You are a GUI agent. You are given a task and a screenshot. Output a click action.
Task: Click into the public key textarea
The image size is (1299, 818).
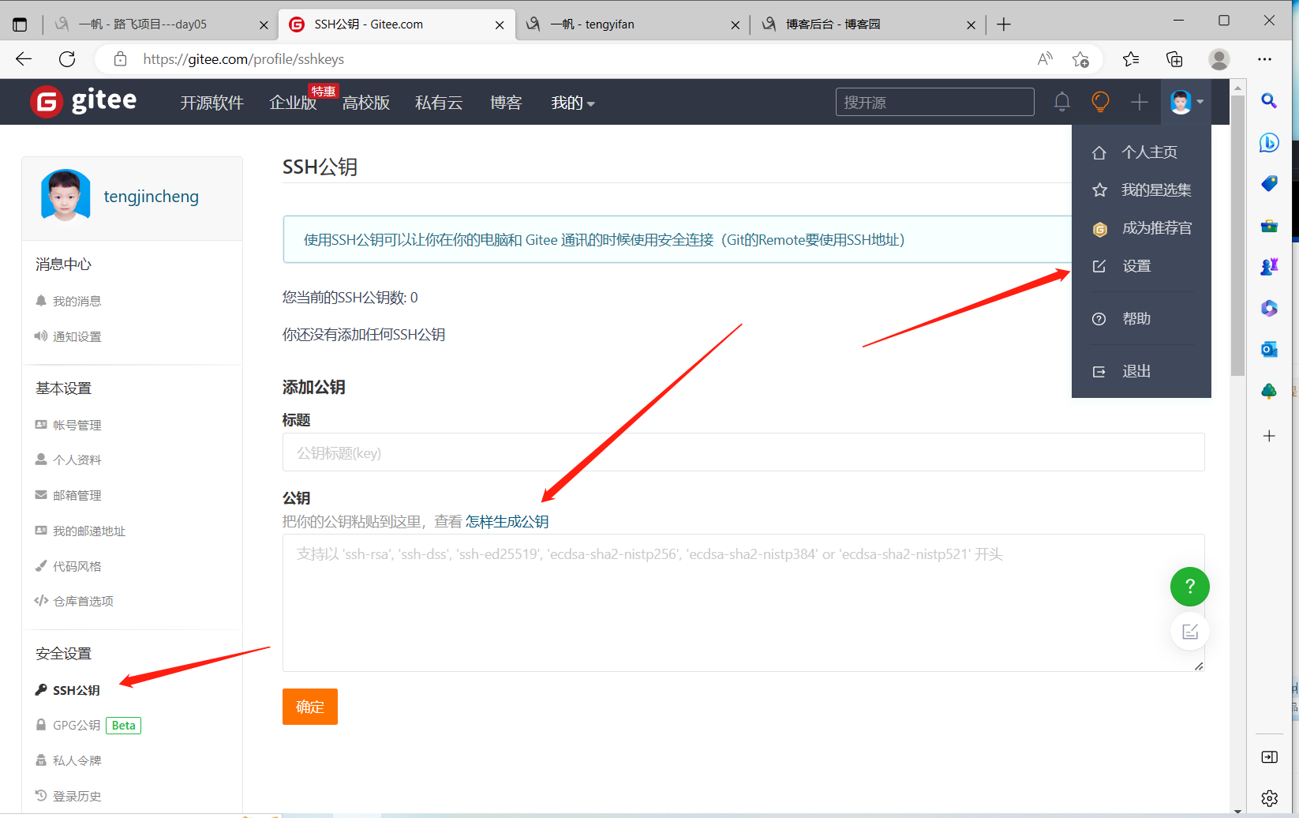pos(743,603)
